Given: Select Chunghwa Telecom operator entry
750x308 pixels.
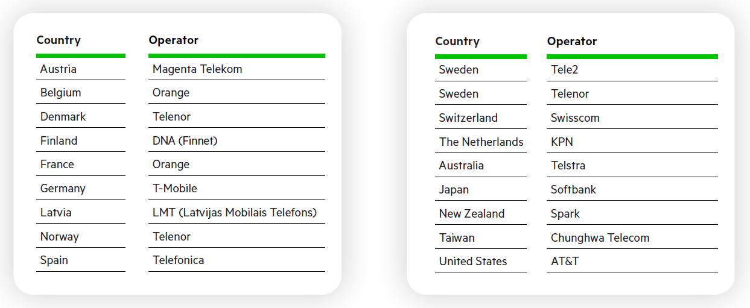Looking at the screenshot, I should pyautogui.click(x=600, y=238).
